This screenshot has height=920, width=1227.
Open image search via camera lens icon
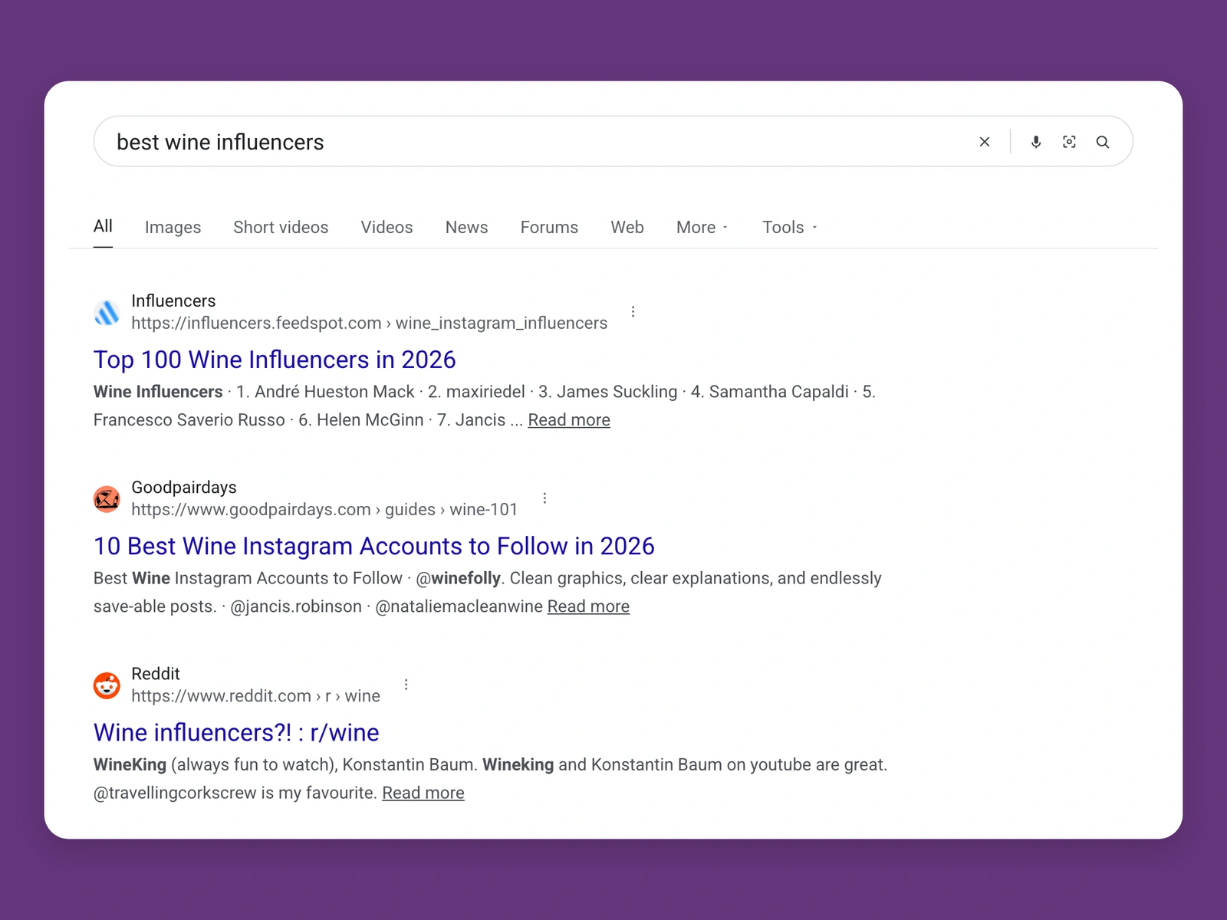1069,142
